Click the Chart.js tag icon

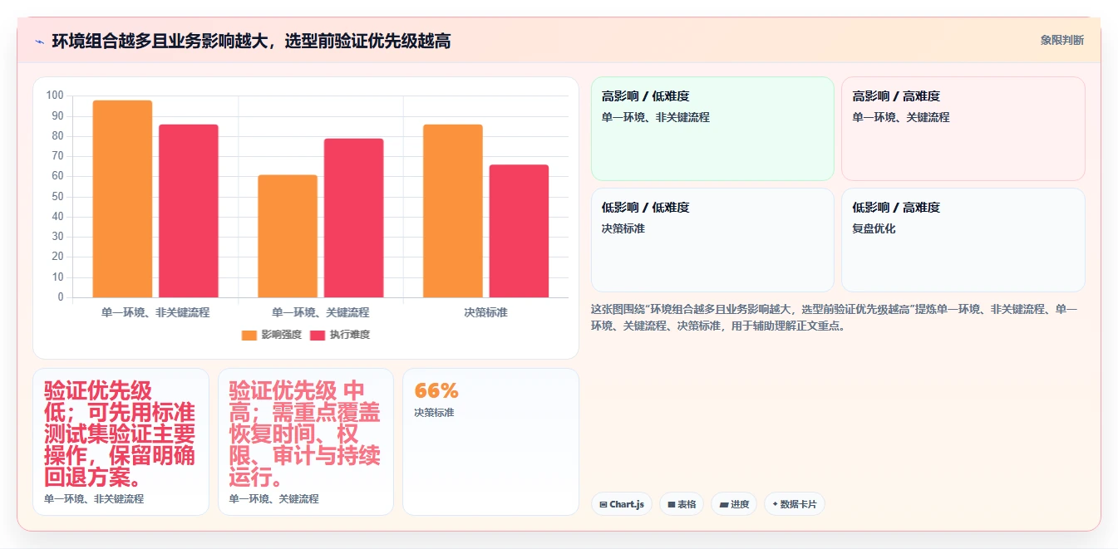[603, 504]
